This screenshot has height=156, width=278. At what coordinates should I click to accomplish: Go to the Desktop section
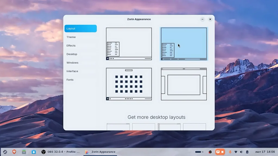point(81,54)
